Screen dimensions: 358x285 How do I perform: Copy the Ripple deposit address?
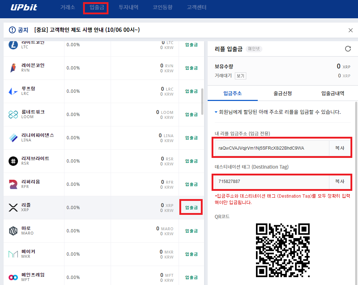pos(340,148)
